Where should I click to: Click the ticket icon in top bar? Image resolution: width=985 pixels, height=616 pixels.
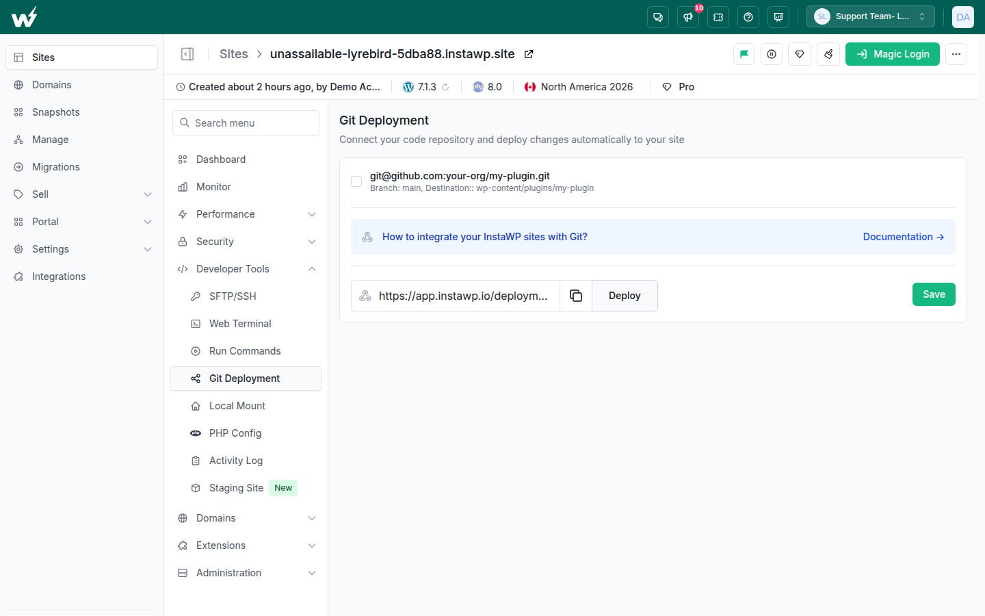(718, 17)
